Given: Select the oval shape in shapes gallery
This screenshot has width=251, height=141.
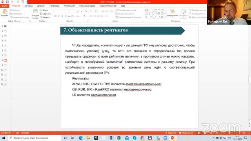Looking at the screenshot, I should point(159,11).
